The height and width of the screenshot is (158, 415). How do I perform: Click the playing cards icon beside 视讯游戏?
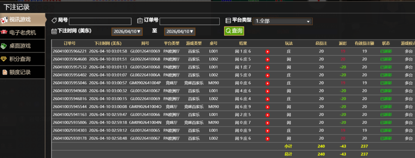(4, 20)
